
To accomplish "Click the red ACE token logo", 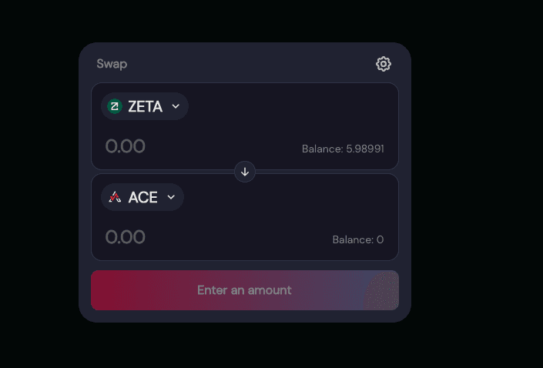I will pos(115,197).
